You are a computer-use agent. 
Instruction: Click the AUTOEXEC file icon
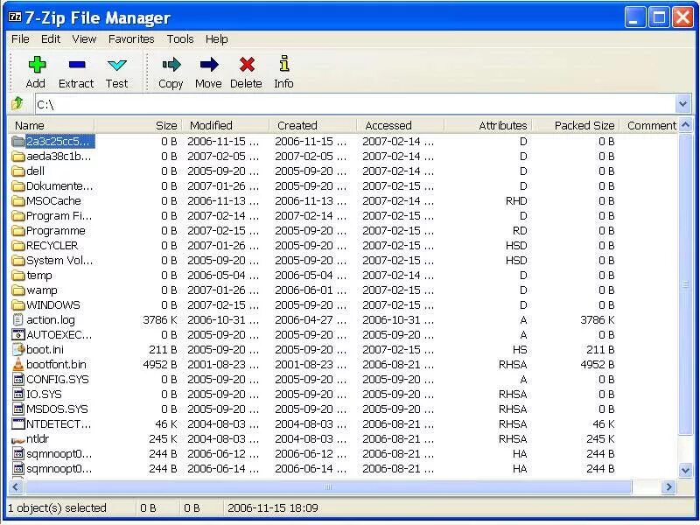[x=17, y=335]
